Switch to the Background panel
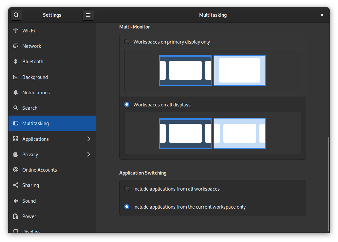This screenshot has height=242, width=338. (x=52, y=77)
